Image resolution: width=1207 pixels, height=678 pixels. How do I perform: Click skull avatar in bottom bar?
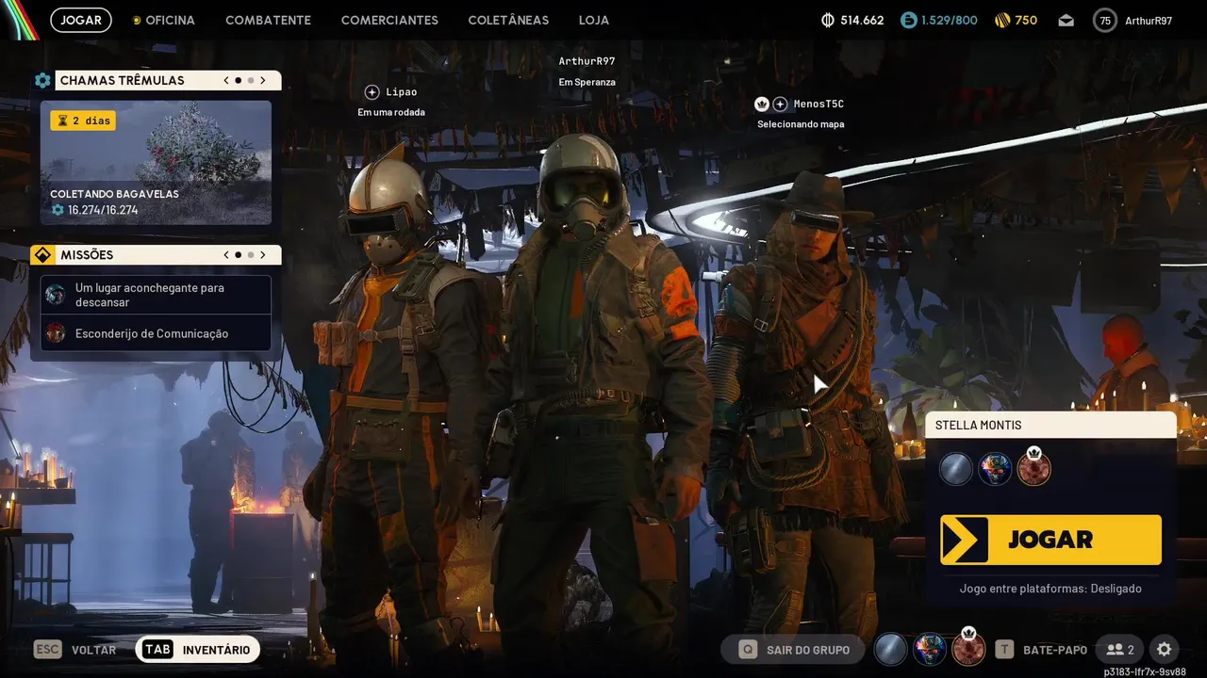[x=930, y=650]
